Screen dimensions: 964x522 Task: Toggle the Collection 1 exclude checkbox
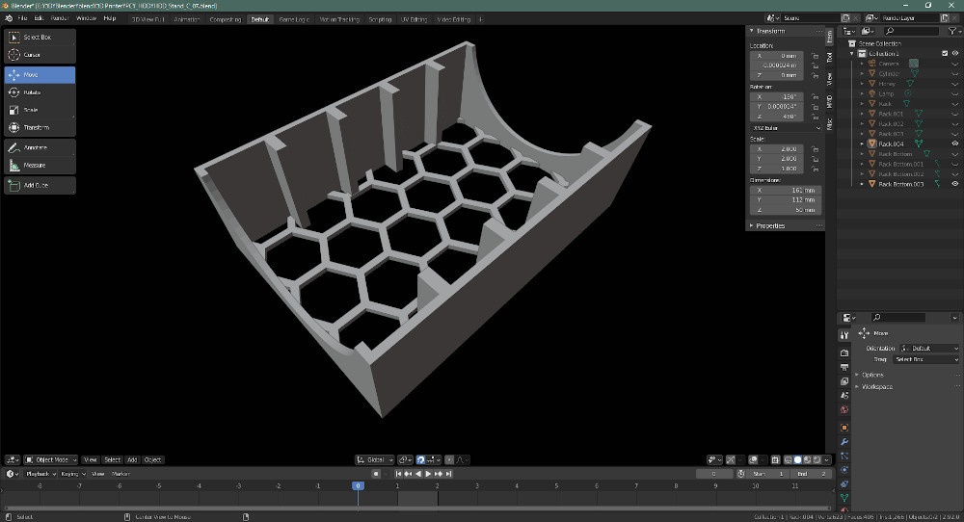945,53
